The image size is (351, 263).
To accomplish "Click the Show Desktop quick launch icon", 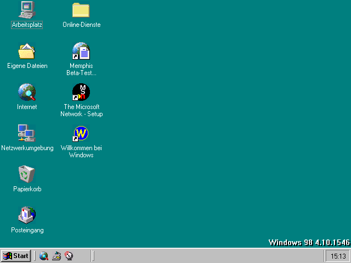I will pos(56,256).
